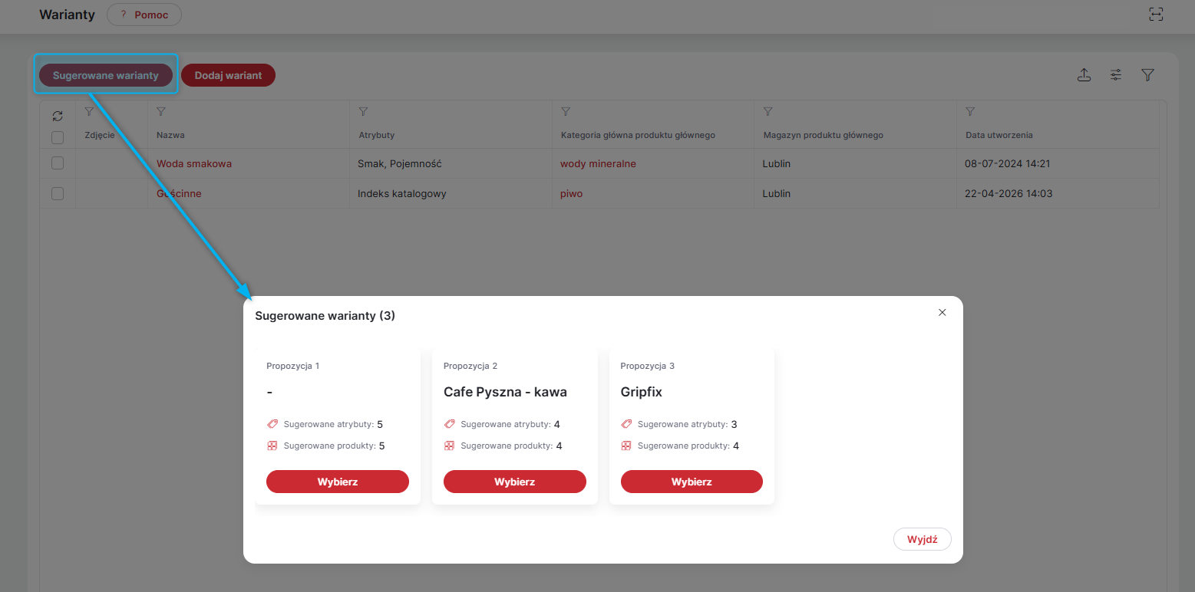Image resolution: width=1195 pixels, height=592 pixels.
Task: Toggle the fullscreen icon at top right
Action: click(x=1155, y=14)
